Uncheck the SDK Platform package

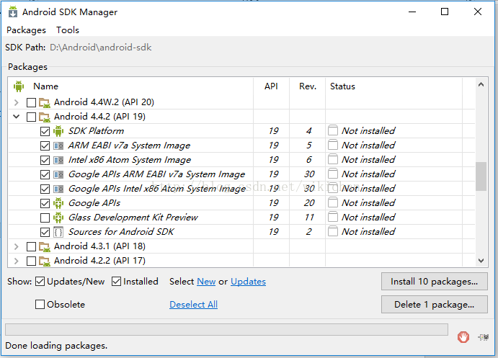45,131
